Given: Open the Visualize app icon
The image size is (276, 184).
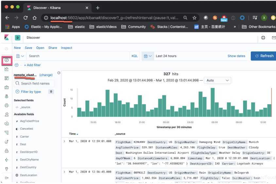Looking at the screenshot, I should 7,69.
